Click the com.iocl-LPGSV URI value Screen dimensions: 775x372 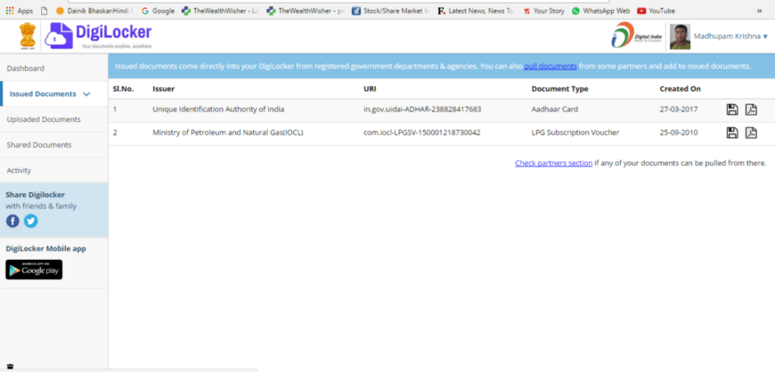[x=421, y=133]
